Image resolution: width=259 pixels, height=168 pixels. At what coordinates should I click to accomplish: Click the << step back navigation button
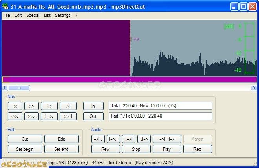tap(15, 106)
